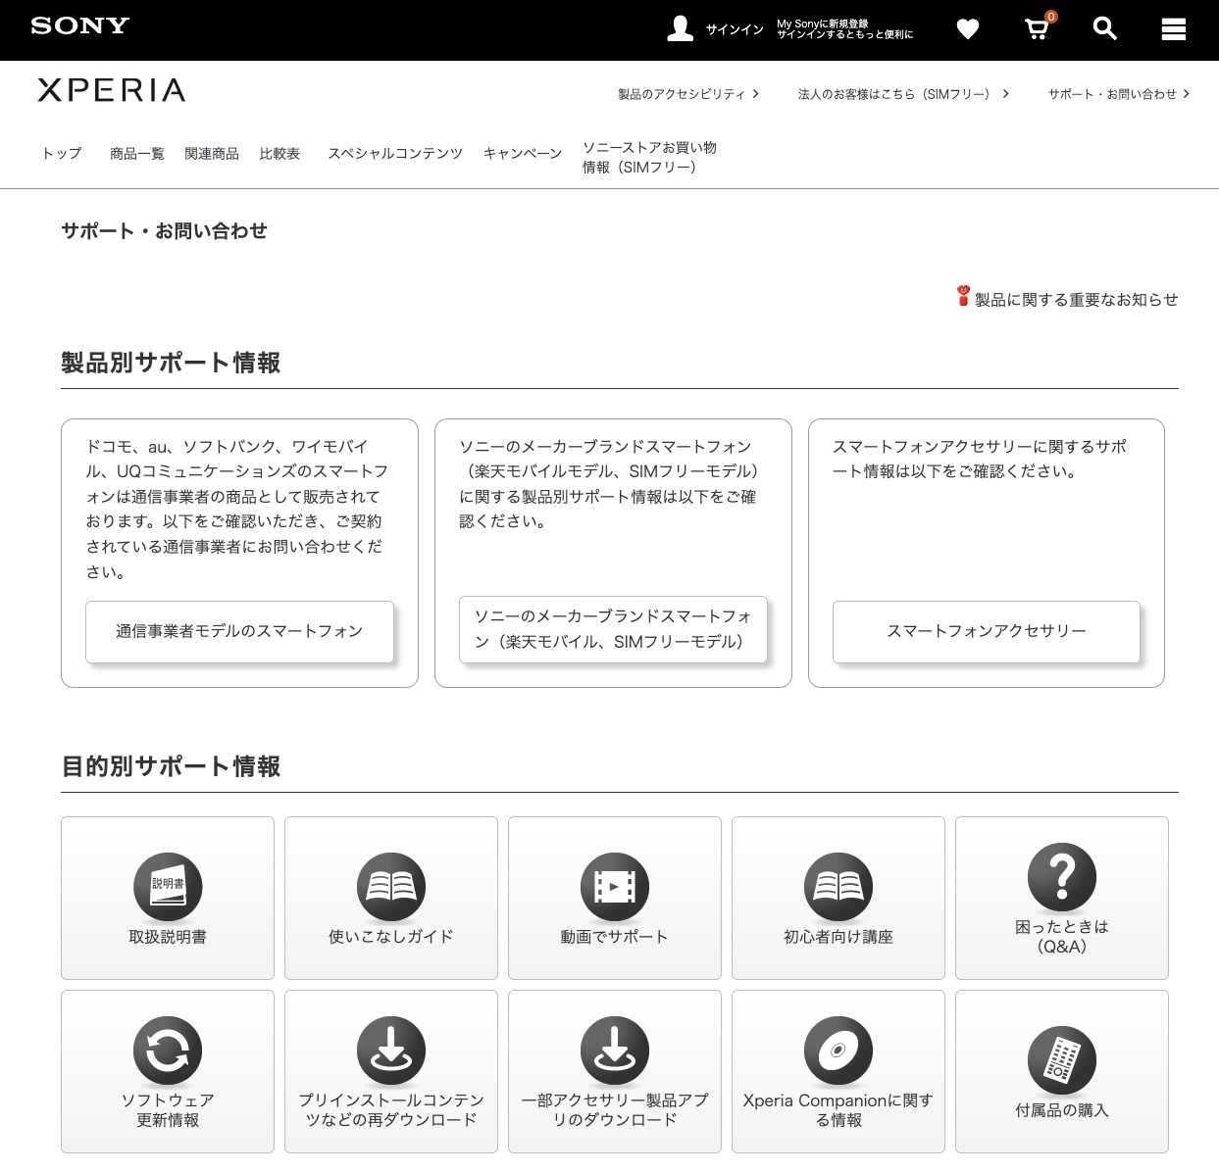This screenshot has height=1173, width=1219.
Task: Select キャンペーン in navigation menu
Action: tap(522, 154)
